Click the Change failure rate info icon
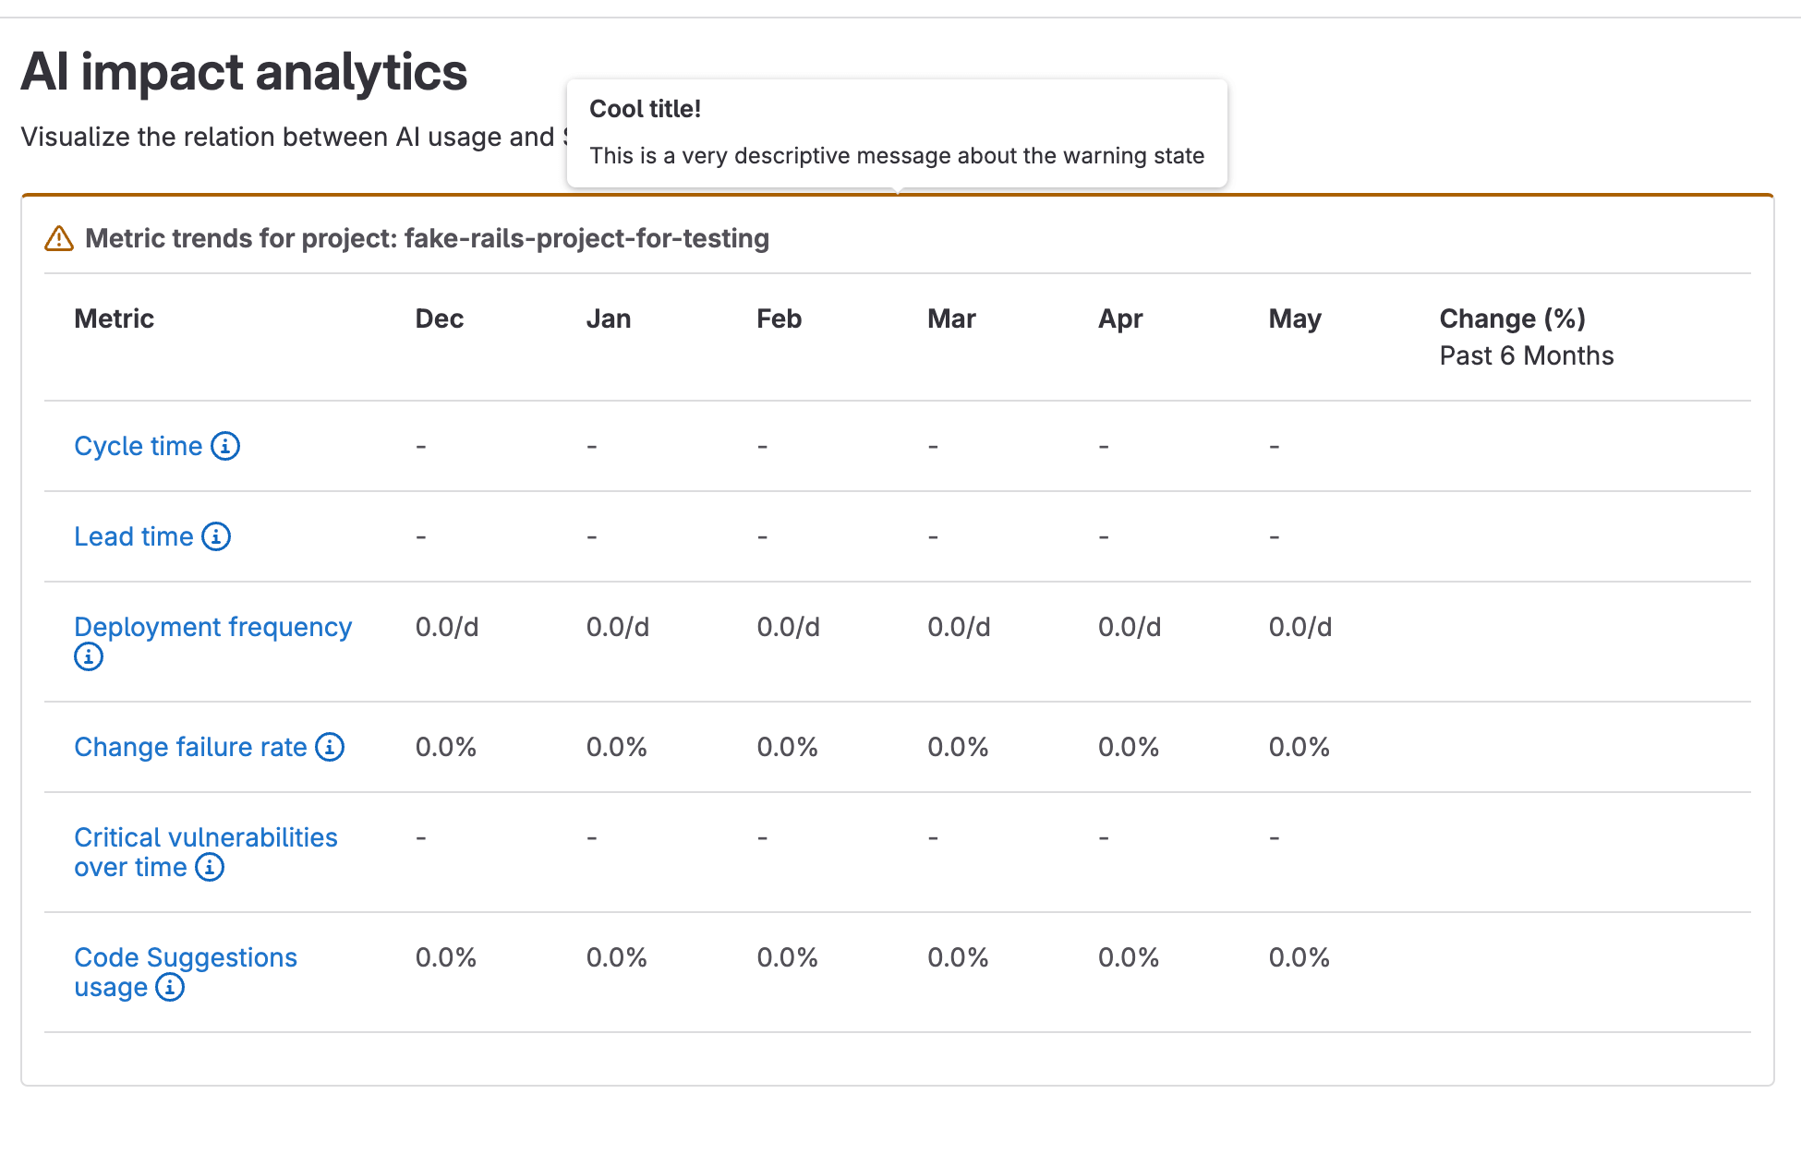1801x1154 pixels. tap(330, 747)
